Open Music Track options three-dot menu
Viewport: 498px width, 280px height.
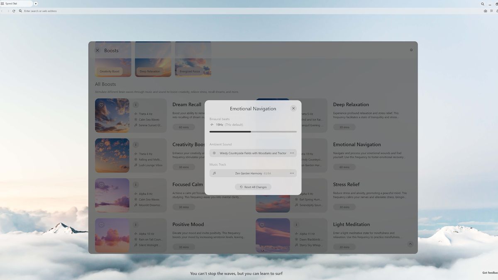coord(292,173)
